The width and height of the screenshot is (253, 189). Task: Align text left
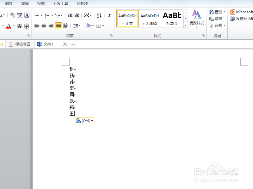pos(37,26)
